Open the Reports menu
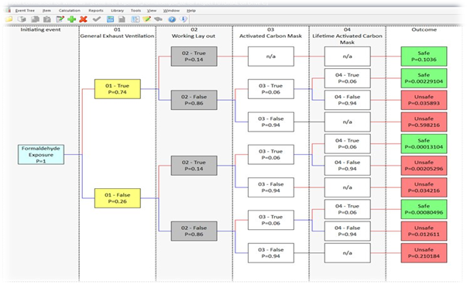The height and width of the screenshot is (288, 467). (96, 10)
